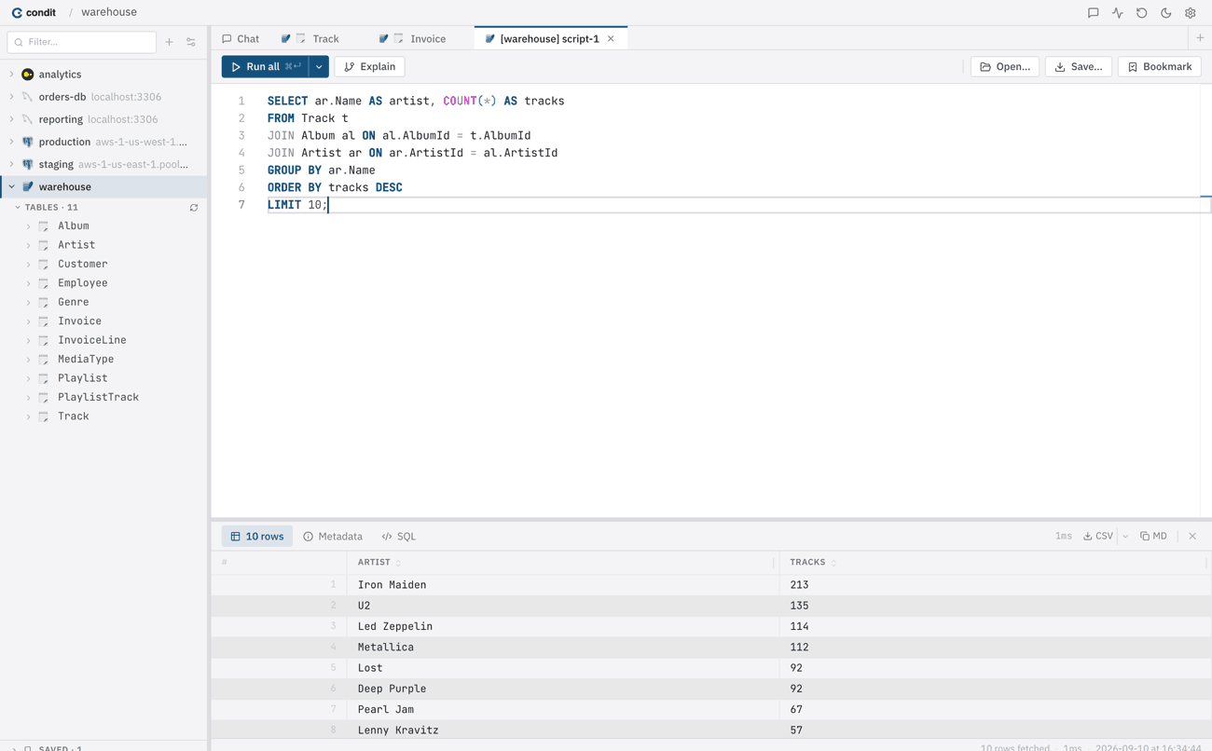Switch to the Chat tab
Screen dimensions: 1212x751
(241, 39)
